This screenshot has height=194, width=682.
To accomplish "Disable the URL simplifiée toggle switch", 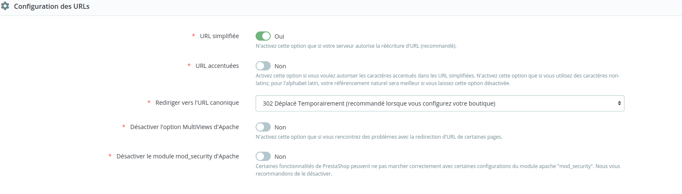I will [263, 36].
